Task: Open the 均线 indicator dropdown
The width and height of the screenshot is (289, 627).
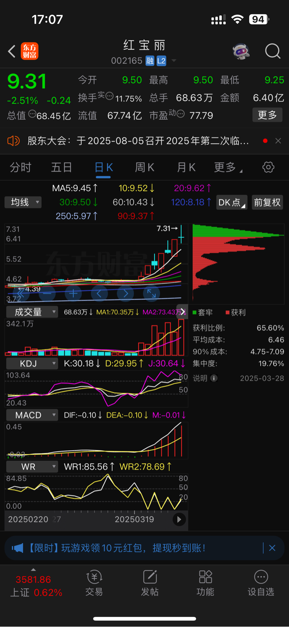Action: [23, 202]
